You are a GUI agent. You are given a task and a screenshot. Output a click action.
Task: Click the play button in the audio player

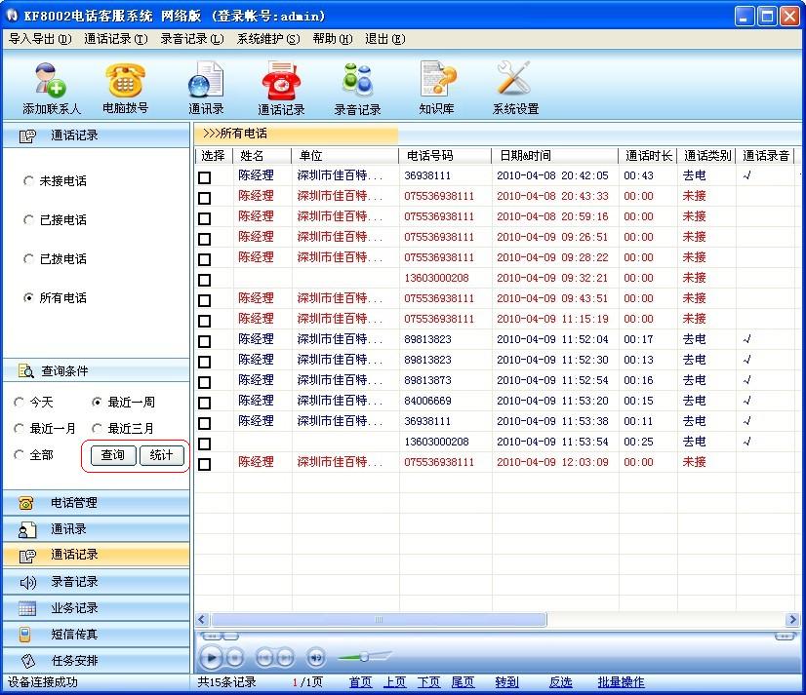(x=211, y=658)
